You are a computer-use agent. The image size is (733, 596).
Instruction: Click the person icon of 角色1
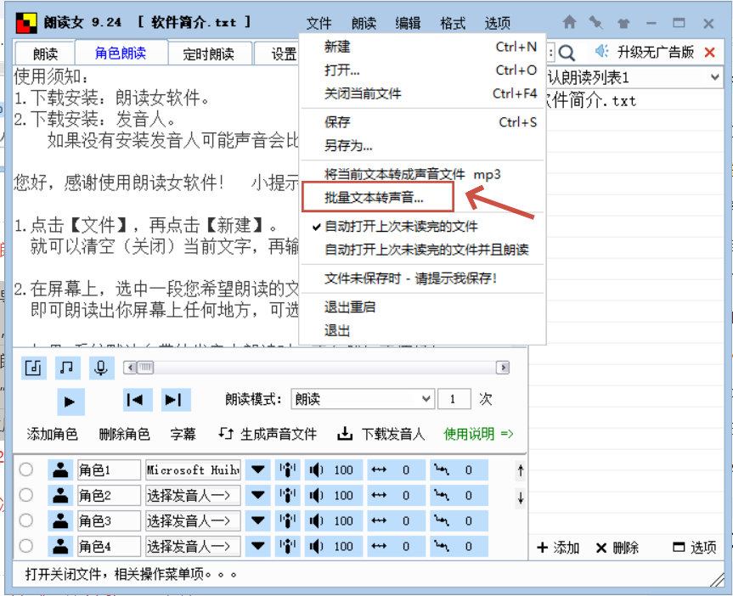(60, 469)
